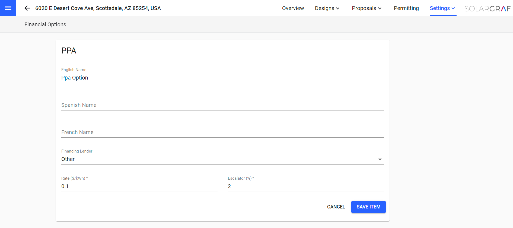Switch to the Permitting tab

[406, 8]
